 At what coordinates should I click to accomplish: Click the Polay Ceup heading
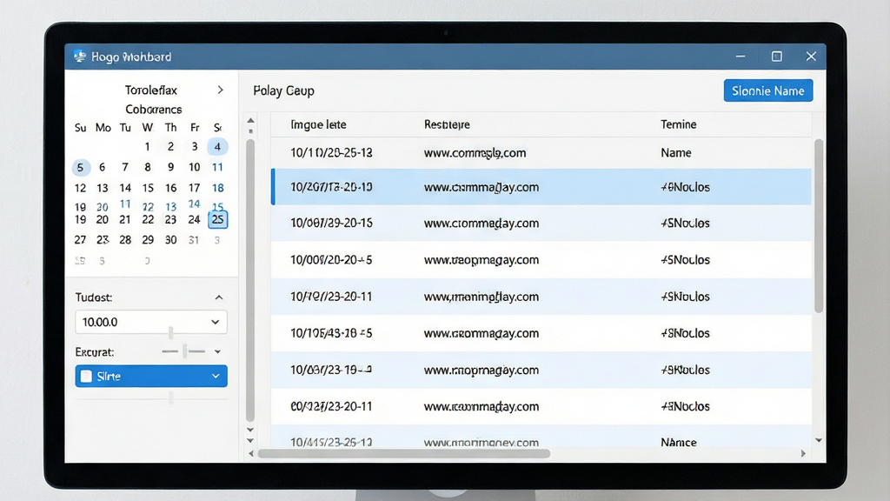coord(284,90)
